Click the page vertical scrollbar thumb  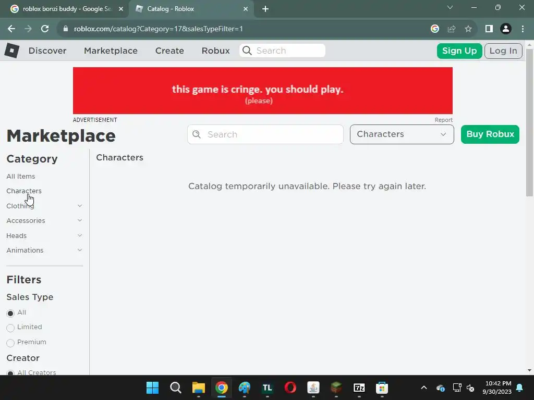tap(529, 122)
